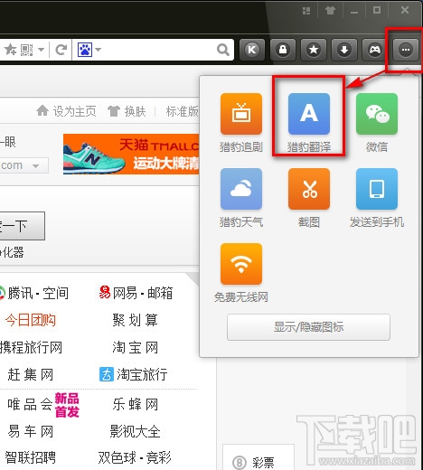Click the 发送到手机 phone icon

[377, 189]
